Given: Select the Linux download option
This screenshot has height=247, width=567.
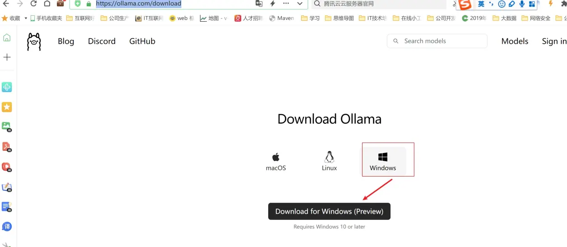Looking at the screenshot, I should 330,161.
